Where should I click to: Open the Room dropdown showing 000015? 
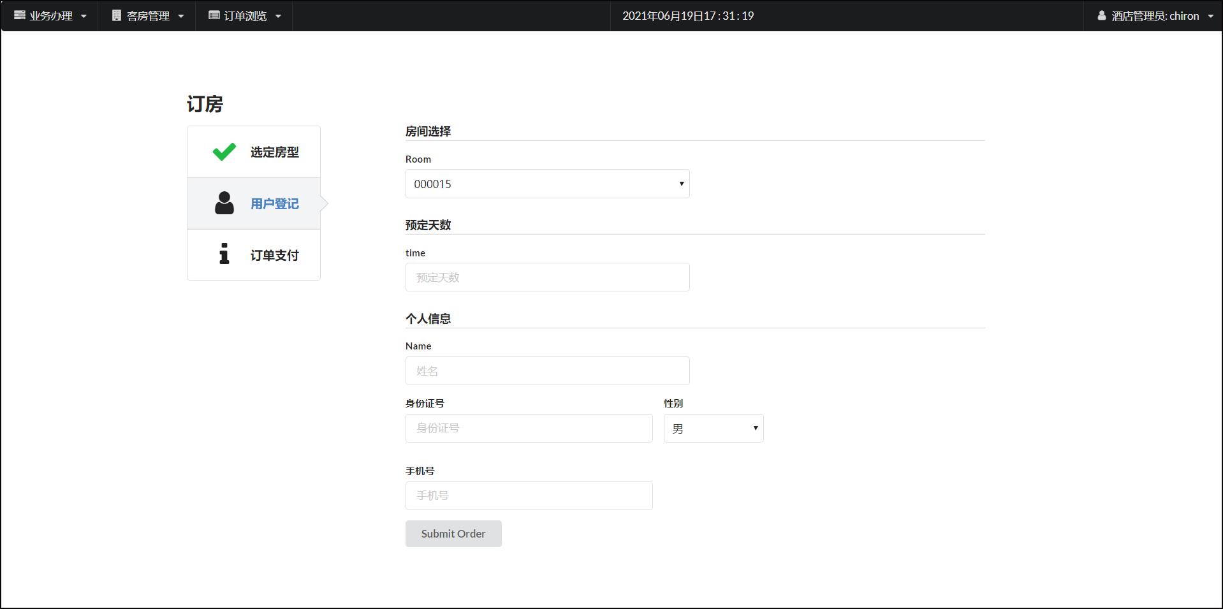pyautogui.click(x=547, y=184)
